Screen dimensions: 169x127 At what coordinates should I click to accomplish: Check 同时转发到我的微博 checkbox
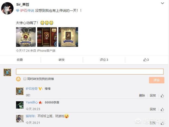(x=25, y=79)
